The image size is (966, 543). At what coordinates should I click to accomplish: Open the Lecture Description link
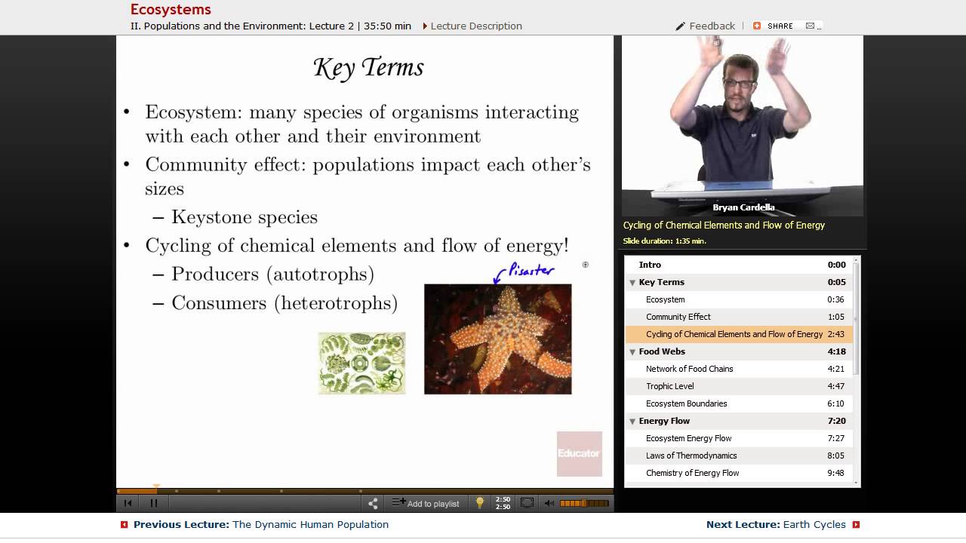click(x=476, y=26)
